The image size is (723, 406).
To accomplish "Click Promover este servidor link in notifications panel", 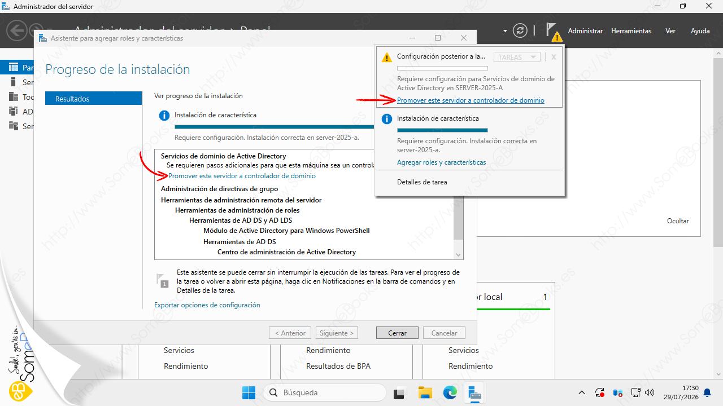I will coord(471,100).
